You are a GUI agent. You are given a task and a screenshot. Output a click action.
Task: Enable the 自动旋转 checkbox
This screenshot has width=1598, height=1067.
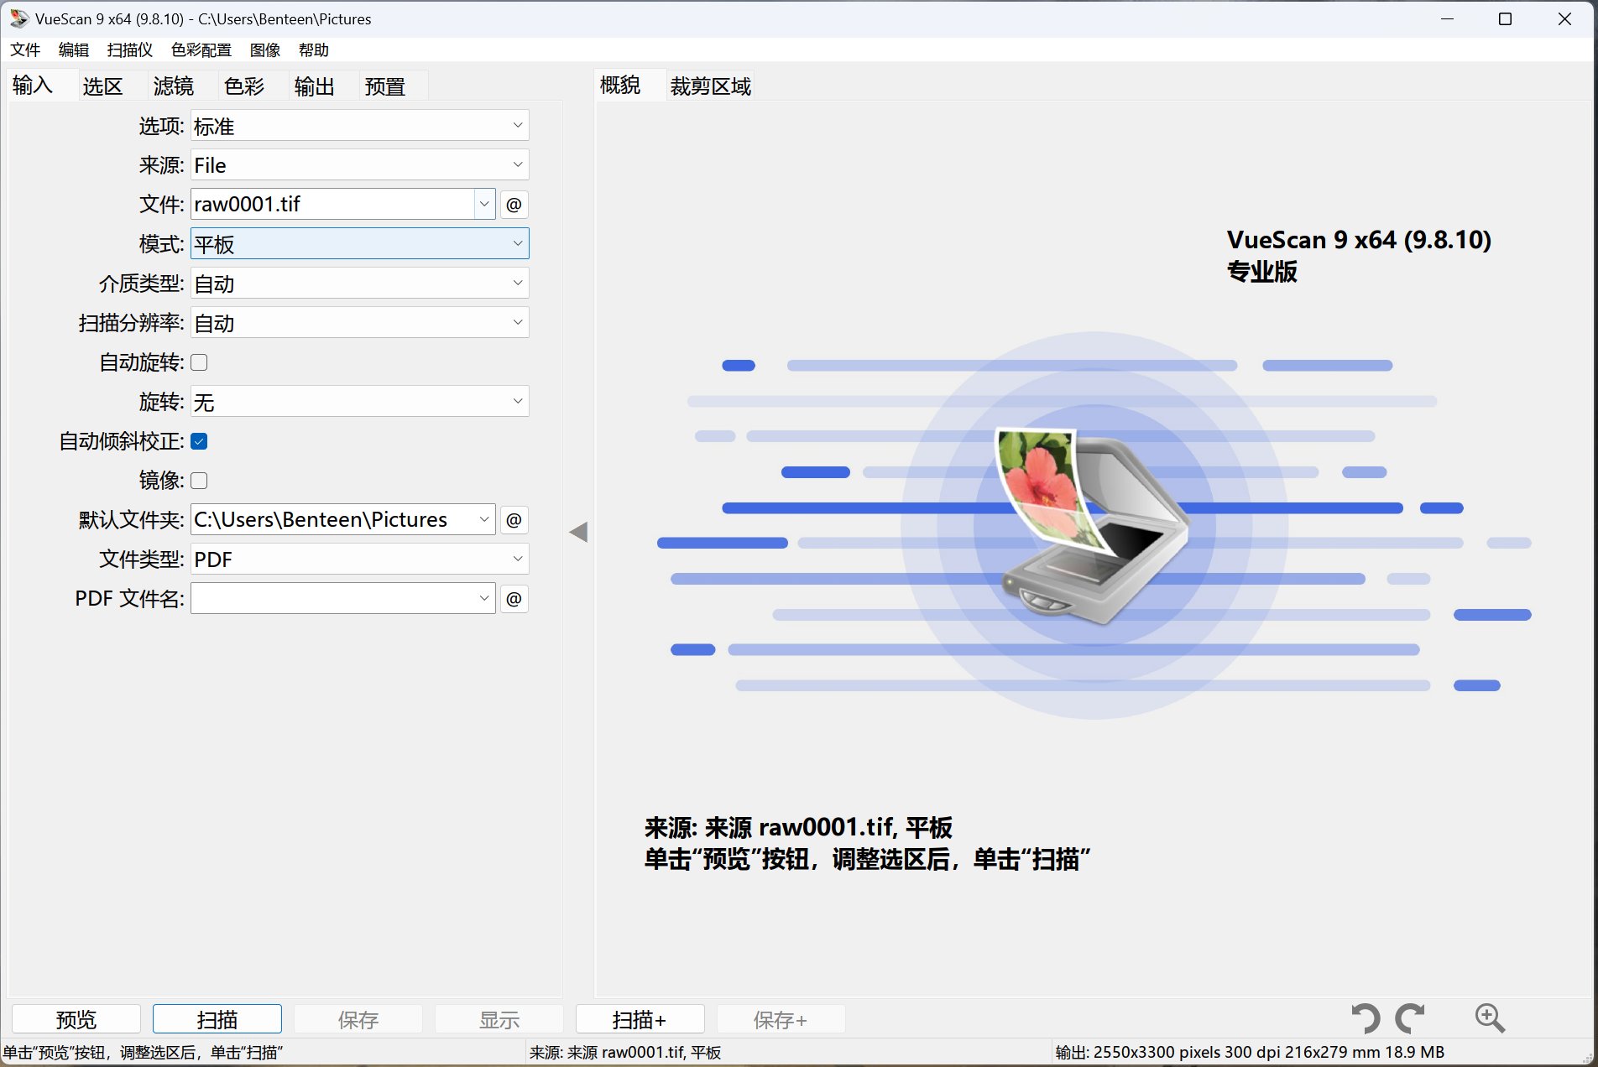pos(199,362)
